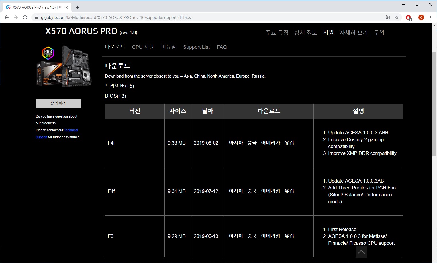This screenshot has height=263, width=437.
Task: View the X570 AORUS PRO product image
Action: pyautogui.click(x=64, y=66)
